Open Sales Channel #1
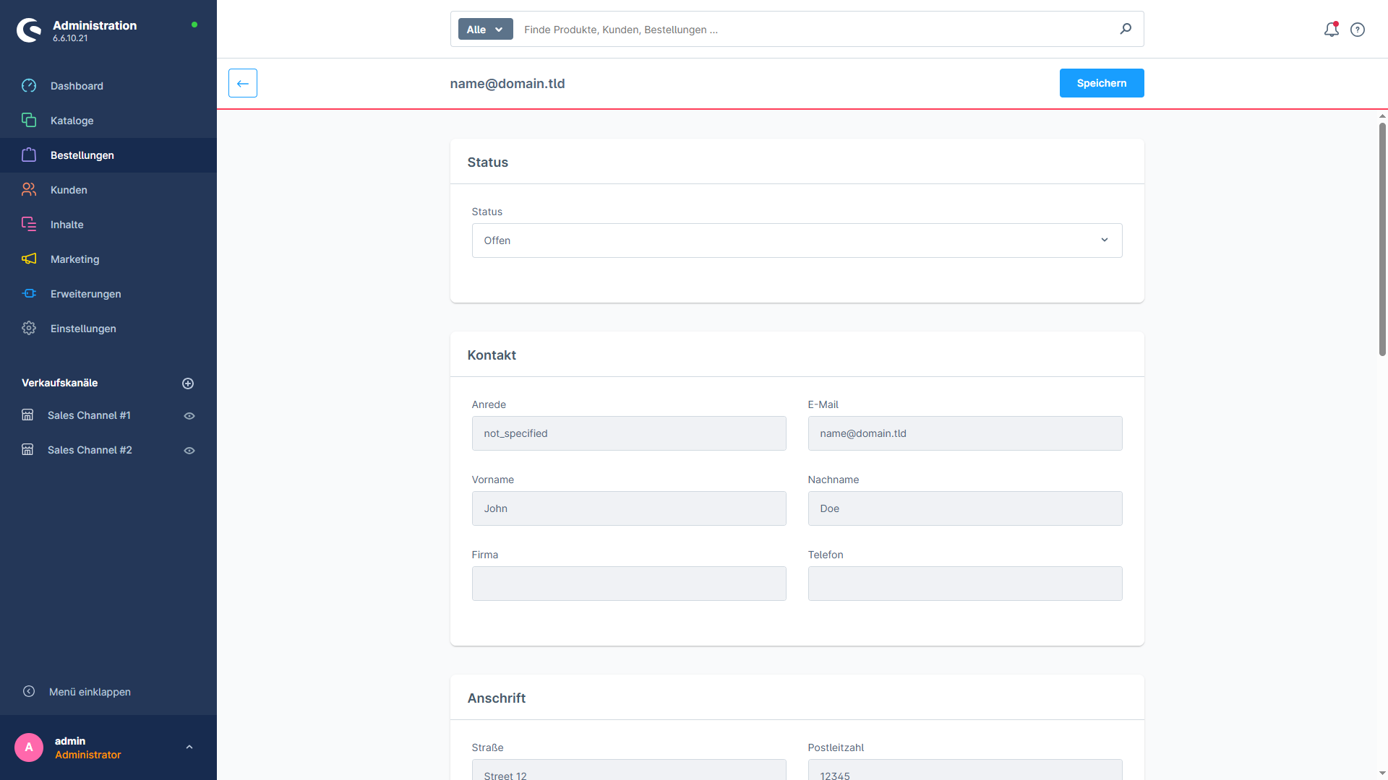 [x=89, y=415]
